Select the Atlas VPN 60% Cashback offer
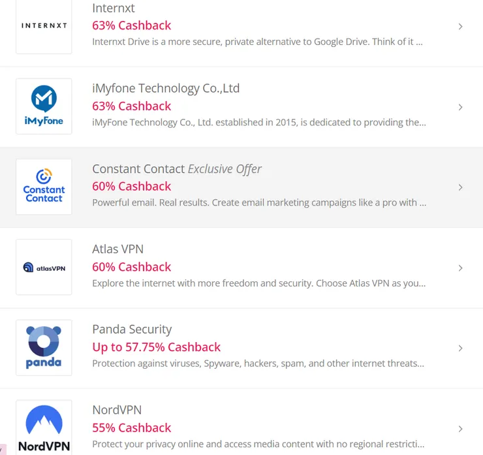This screenshot has width=483, height=455. pyautogui.click(x=131, y=266)
